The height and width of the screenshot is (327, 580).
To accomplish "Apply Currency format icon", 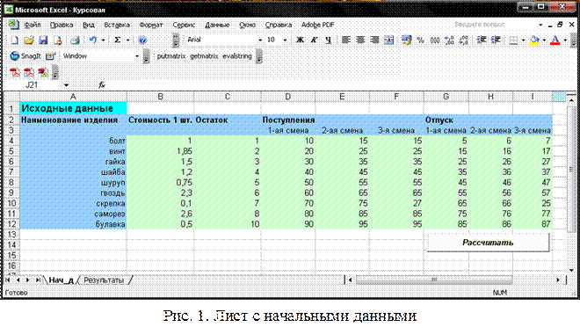I will (407, 40).
